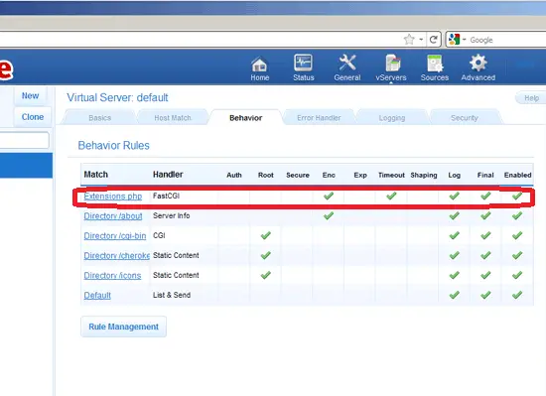Click the New virtual server button

[x=31, y=95]
